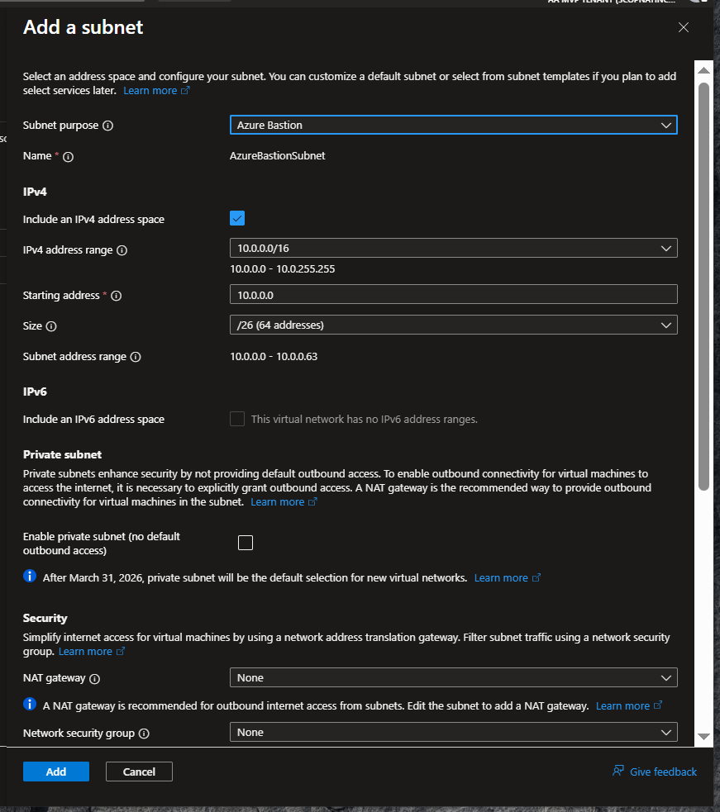720x812 pixels.
Task: Click the info icon beside the Name field
Action: click(68, 156)
